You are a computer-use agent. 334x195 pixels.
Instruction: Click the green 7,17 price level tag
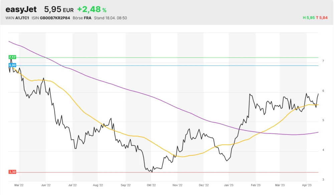pos(12,58)
